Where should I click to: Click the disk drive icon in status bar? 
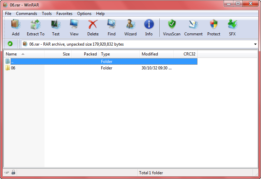coord(7,172)
